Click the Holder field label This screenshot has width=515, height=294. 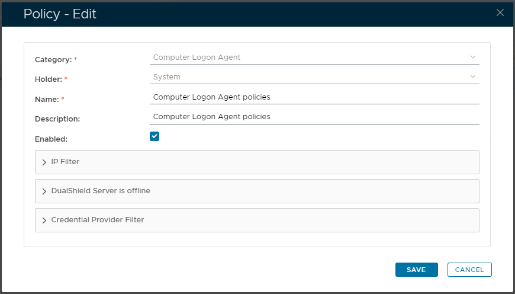tap(49, 79)
